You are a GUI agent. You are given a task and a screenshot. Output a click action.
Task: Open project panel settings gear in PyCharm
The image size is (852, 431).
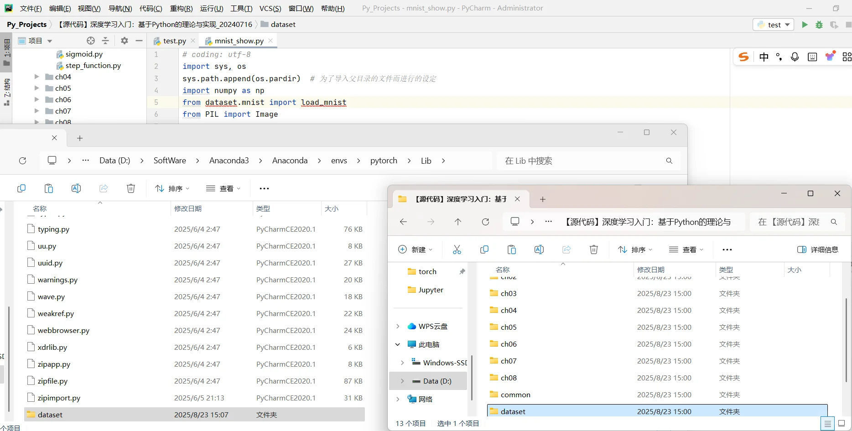(125, 41)
